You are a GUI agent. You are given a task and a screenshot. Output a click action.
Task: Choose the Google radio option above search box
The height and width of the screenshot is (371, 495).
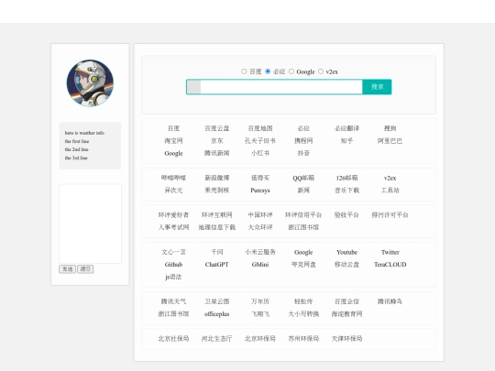tap(291, 71)
